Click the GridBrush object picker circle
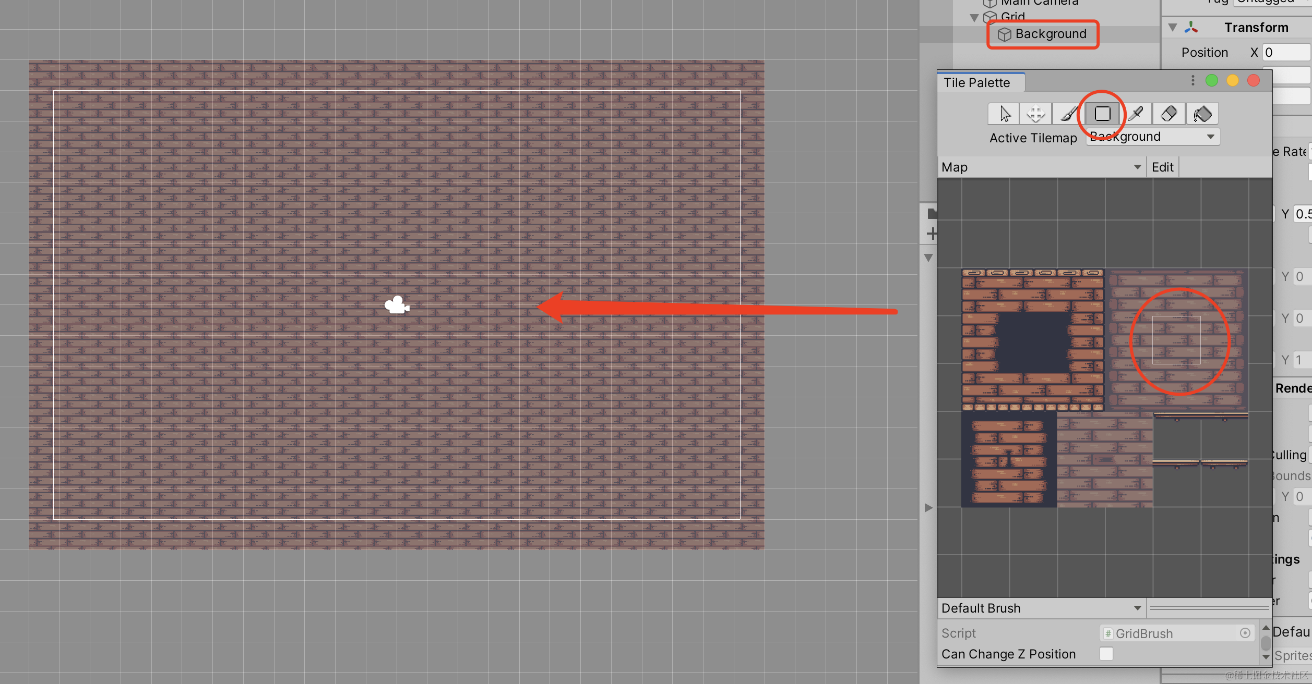The height and width of the screenshot is (684, 1312). coord(1245,633)
